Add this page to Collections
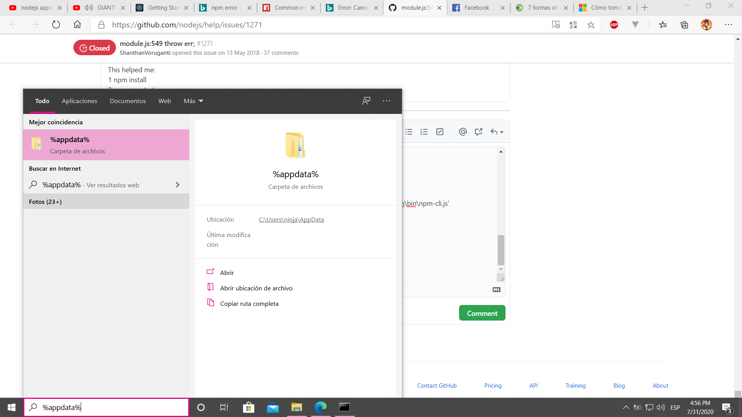The image size is (742, 417). pos(684,24)
